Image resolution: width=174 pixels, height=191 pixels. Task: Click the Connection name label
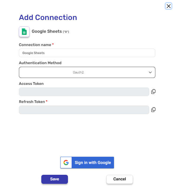[x=35, y=45]
